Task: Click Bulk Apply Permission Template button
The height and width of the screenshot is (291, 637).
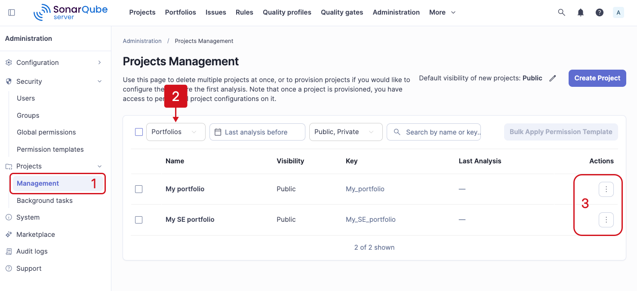Action: pos(561,132)
